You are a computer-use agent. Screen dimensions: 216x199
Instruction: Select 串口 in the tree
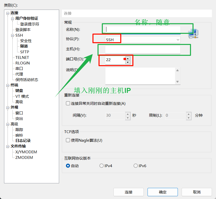click(19, 69)
